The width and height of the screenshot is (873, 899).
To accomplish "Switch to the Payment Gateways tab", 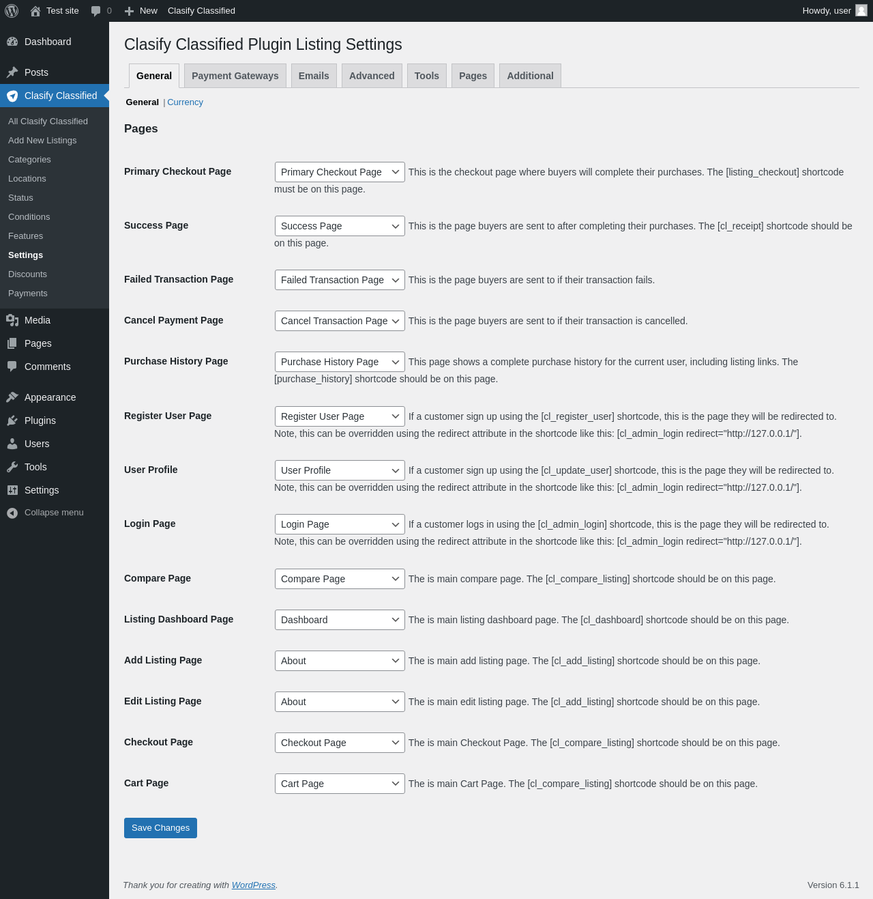I will (235, 76).
